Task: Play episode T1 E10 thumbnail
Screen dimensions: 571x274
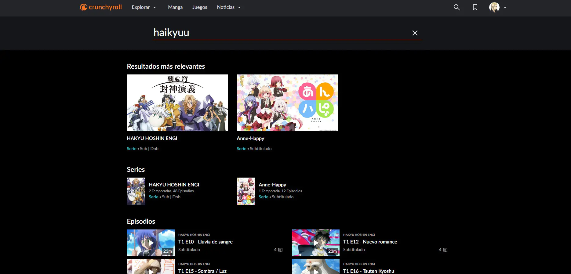Action: point(151,243)
